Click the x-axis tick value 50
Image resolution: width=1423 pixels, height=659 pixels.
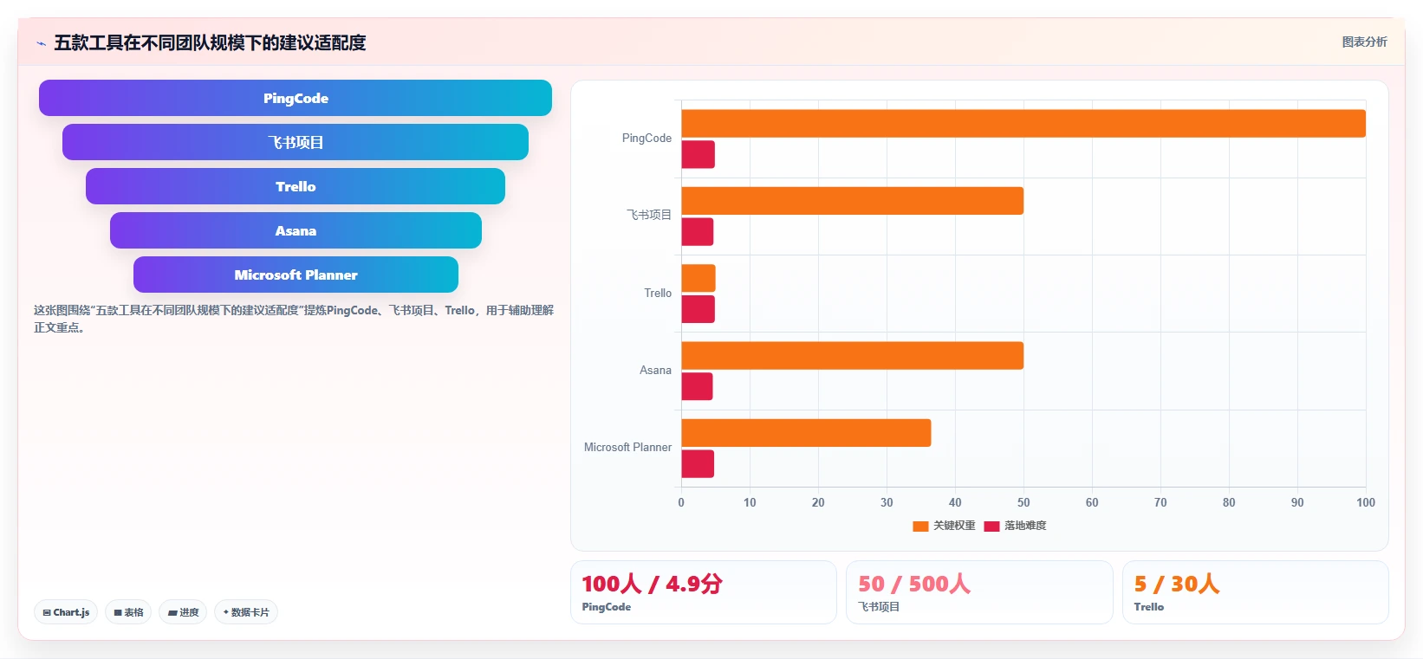1023,502
